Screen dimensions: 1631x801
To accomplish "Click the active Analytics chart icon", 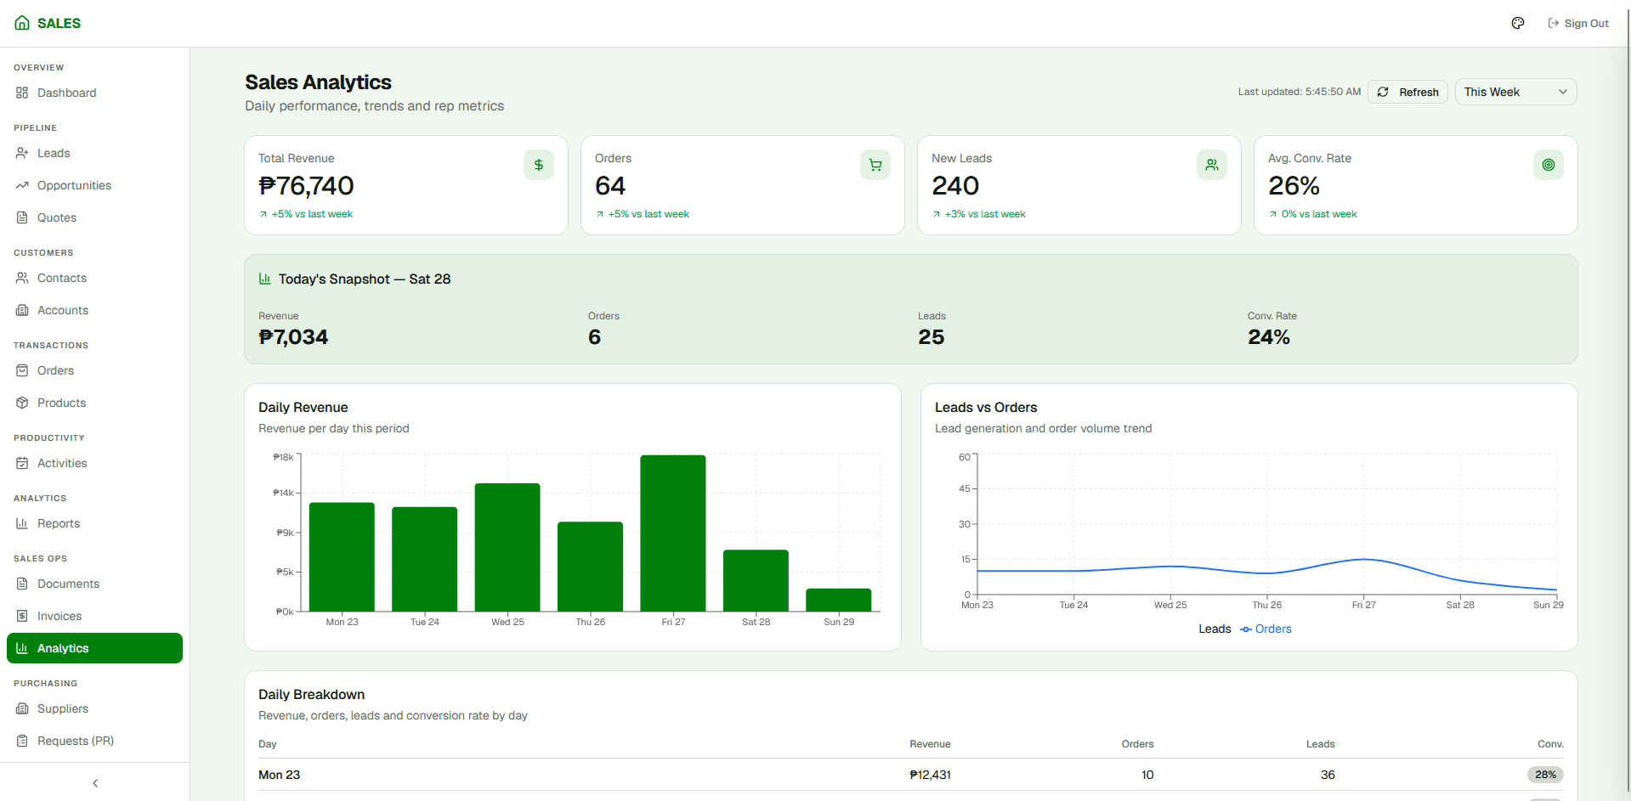I will click(x=22, y=648).
